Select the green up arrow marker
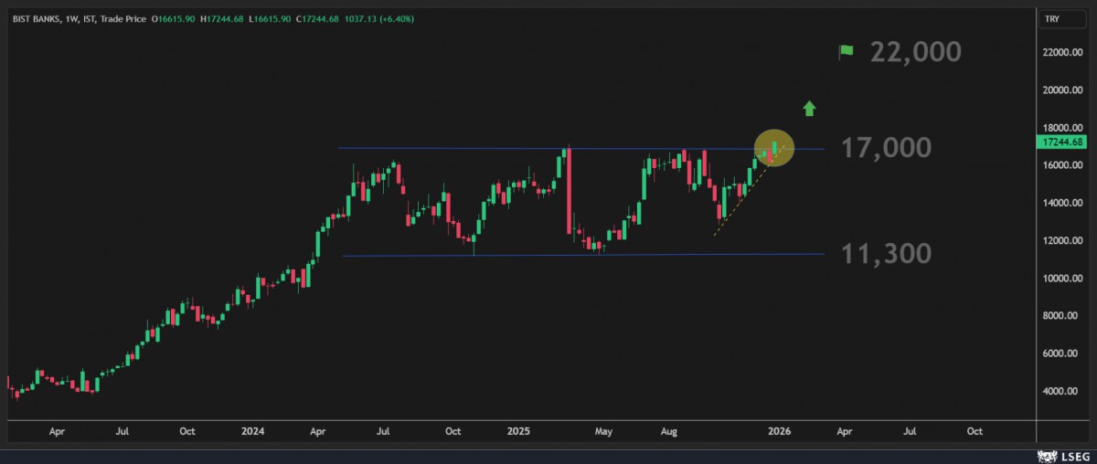Screen dimensions: 1097x464 [808, 109]
